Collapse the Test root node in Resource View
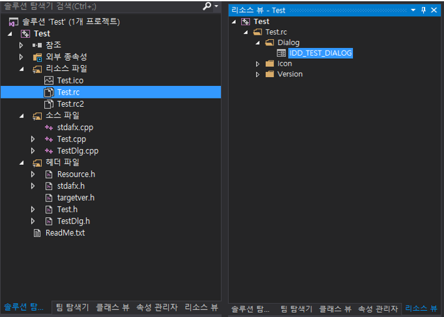444x317 pixels. point(234,22)
